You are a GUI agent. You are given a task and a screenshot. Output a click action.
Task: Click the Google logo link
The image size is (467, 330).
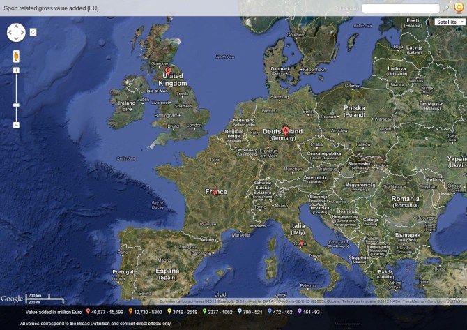(12, 299)
